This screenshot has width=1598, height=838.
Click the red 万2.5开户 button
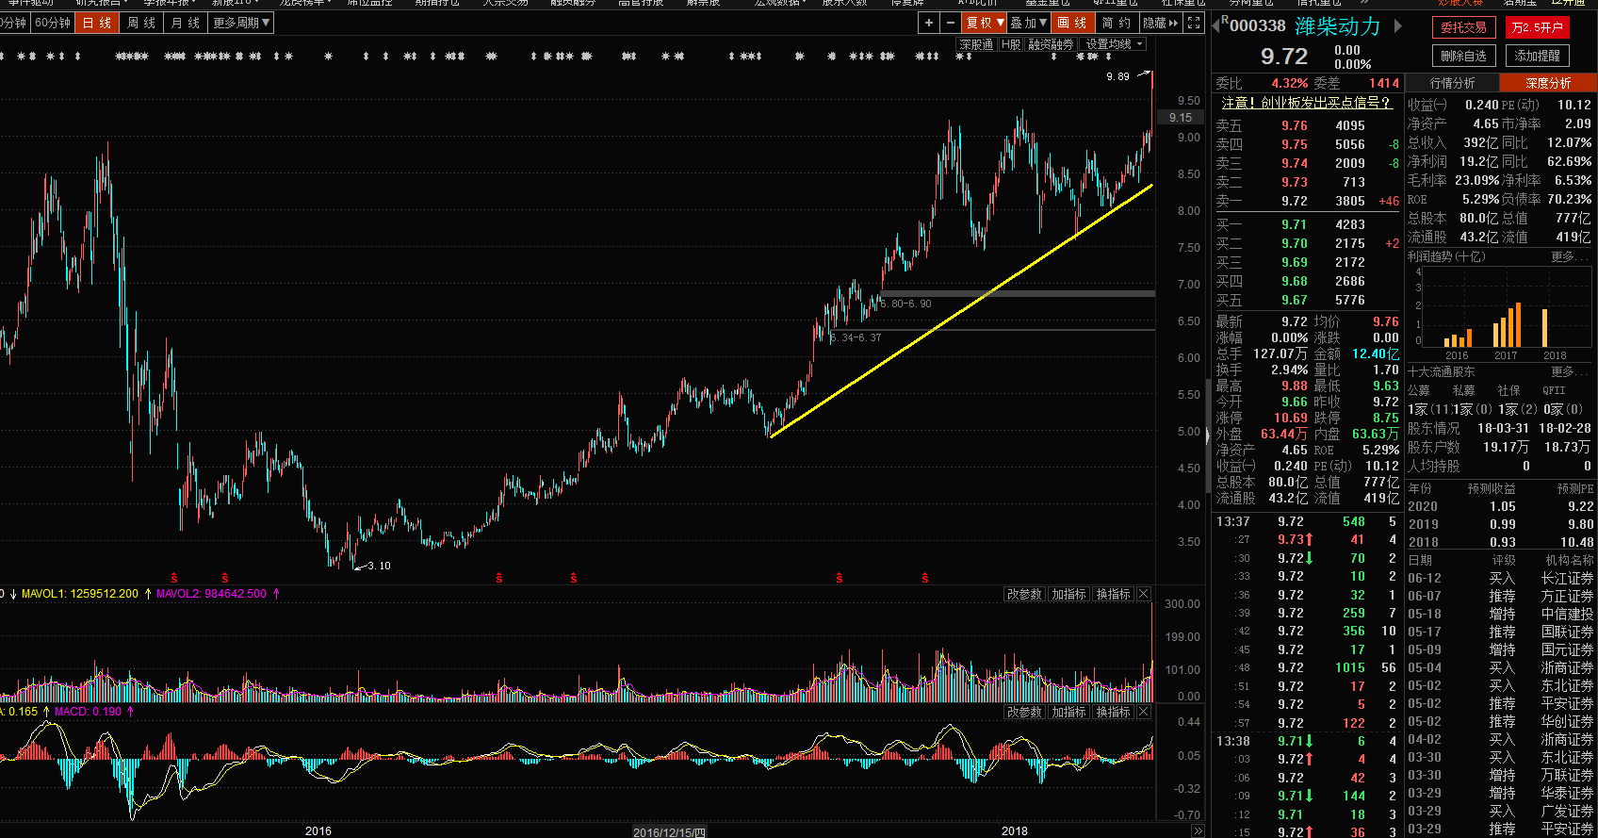click(1537, 27)
